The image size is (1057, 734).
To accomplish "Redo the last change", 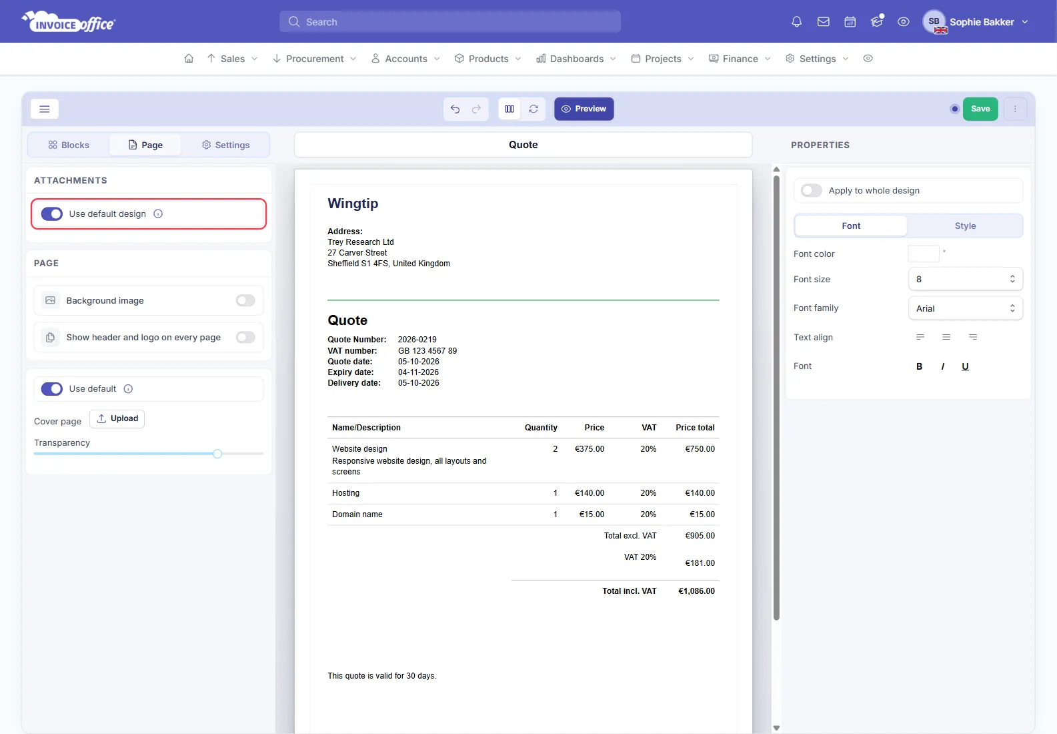I will pyautogui.click(x=476, y=109).
